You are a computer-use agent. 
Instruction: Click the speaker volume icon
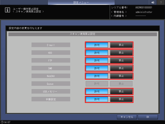coord(153,2)
